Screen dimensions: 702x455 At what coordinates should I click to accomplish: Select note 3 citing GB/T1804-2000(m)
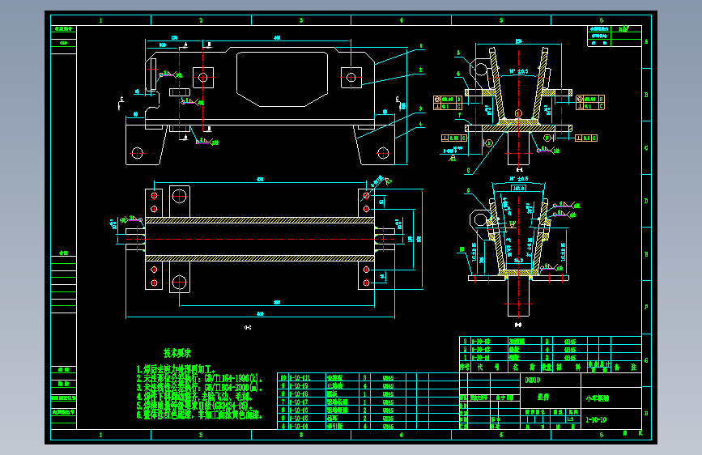[x=199, y=387]
